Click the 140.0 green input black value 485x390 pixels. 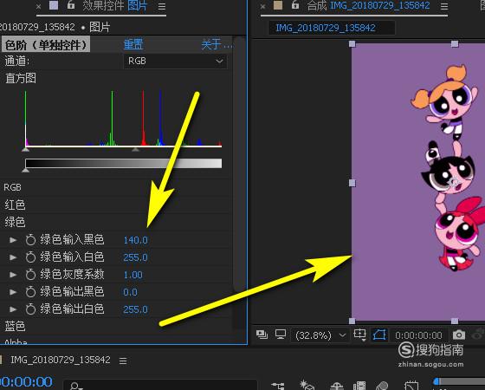click(x=135, y=240)
